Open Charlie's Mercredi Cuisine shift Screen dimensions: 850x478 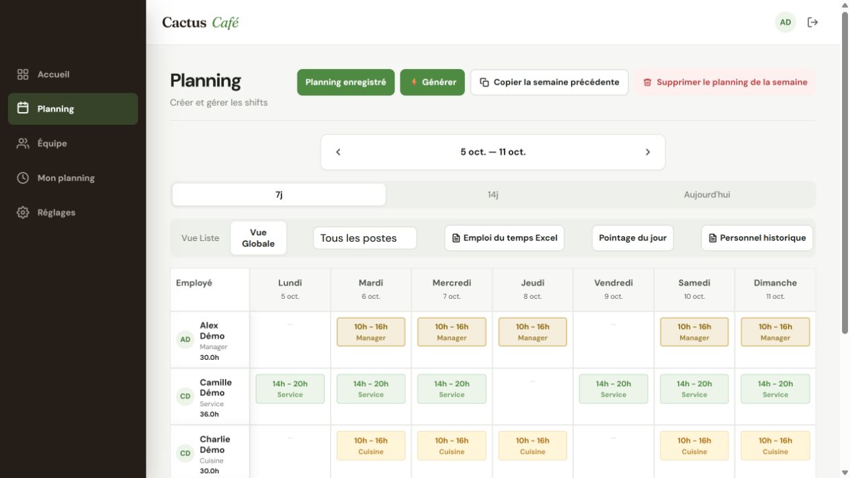tap(452, 446)
